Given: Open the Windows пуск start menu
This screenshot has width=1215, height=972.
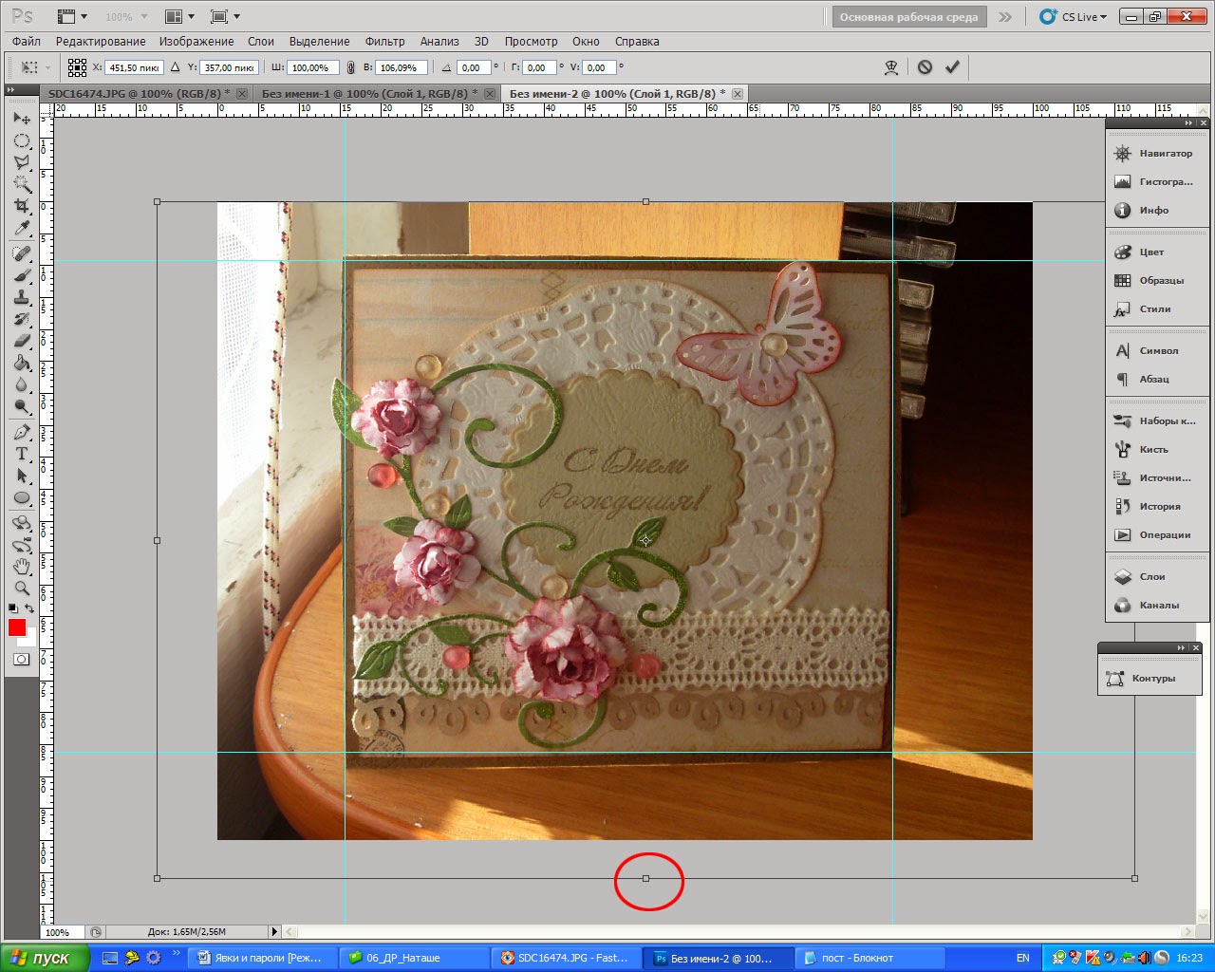Looking at the screenshot, I should [46, 958].
